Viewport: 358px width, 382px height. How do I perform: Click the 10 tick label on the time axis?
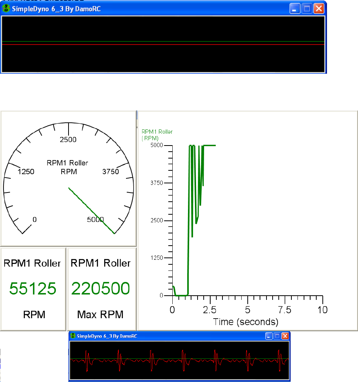point(322,310)
